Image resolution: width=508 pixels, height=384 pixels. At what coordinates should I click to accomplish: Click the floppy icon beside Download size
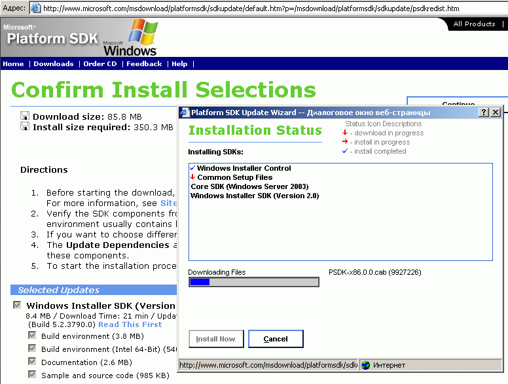[25, 116]
